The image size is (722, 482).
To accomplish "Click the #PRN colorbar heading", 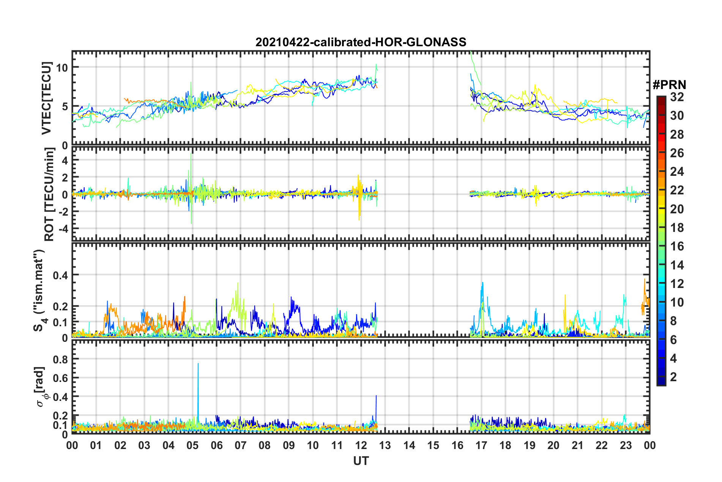I will click(669, 85).
